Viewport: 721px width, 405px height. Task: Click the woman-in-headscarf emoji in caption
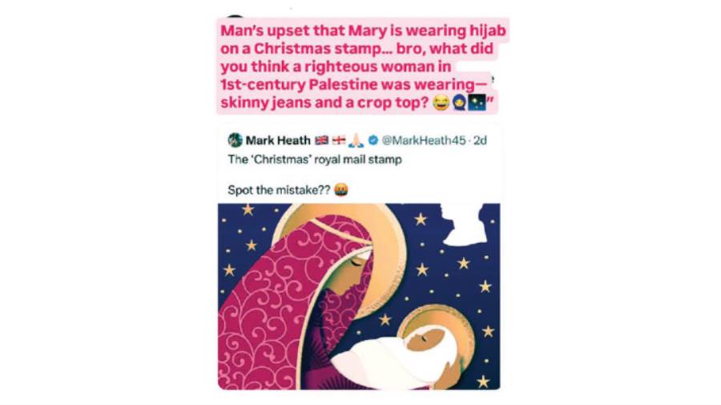click(x=458, y=103)
